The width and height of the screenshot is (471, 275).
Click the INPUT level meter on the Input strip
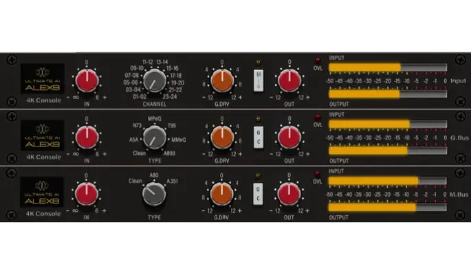(388, 68)
